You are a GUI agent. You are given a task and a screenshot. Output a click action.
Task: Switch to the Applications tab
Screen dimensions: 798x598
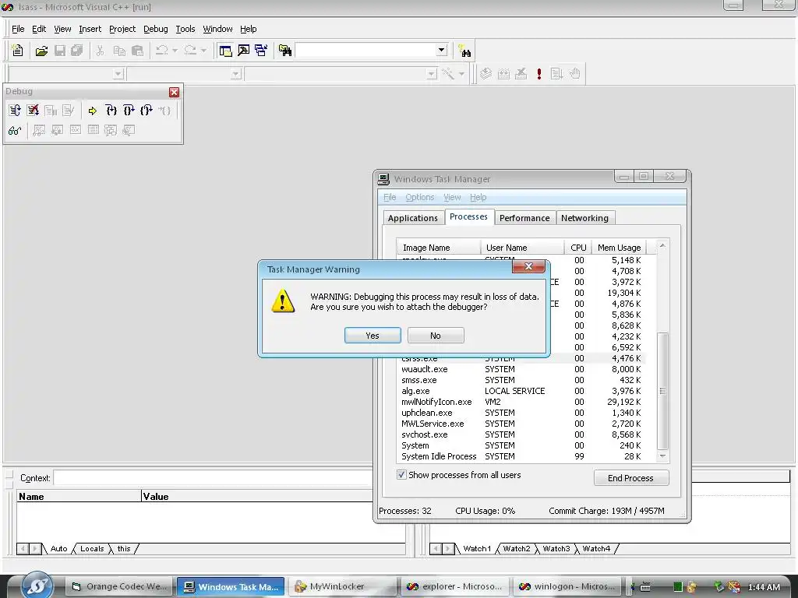pos(413,218)
